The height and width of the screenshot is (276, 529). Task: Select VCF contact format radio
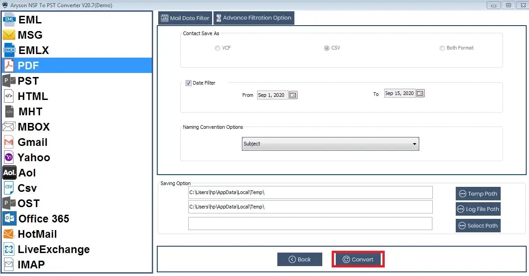coord(217,48)
